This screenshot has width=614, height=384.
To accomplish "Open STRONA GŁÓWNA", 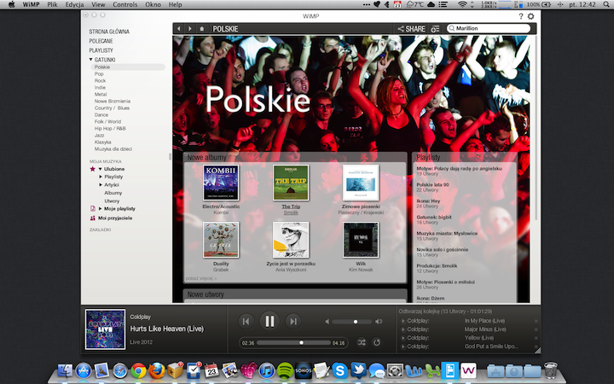I will coord(109,32).
